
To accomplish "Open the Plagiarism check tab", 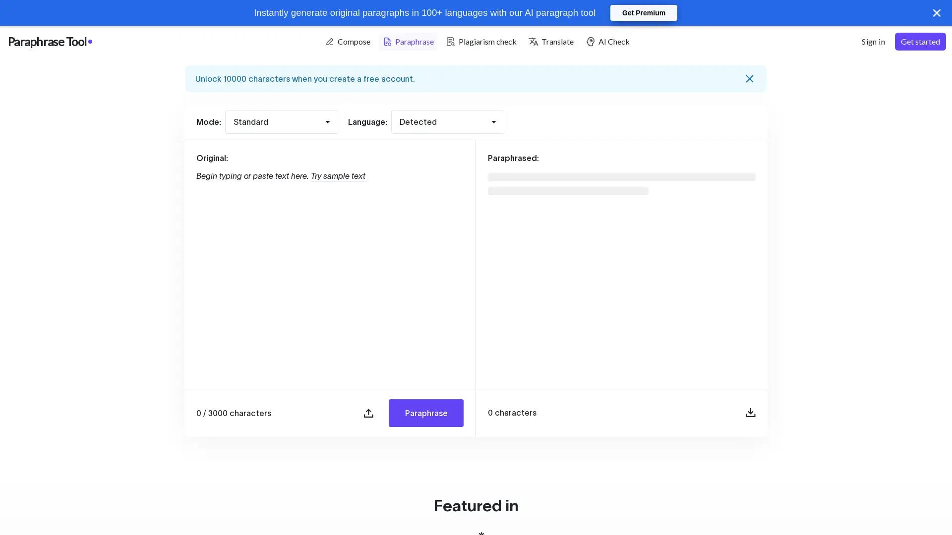I will pyautogui.click(x=487, y=42).
